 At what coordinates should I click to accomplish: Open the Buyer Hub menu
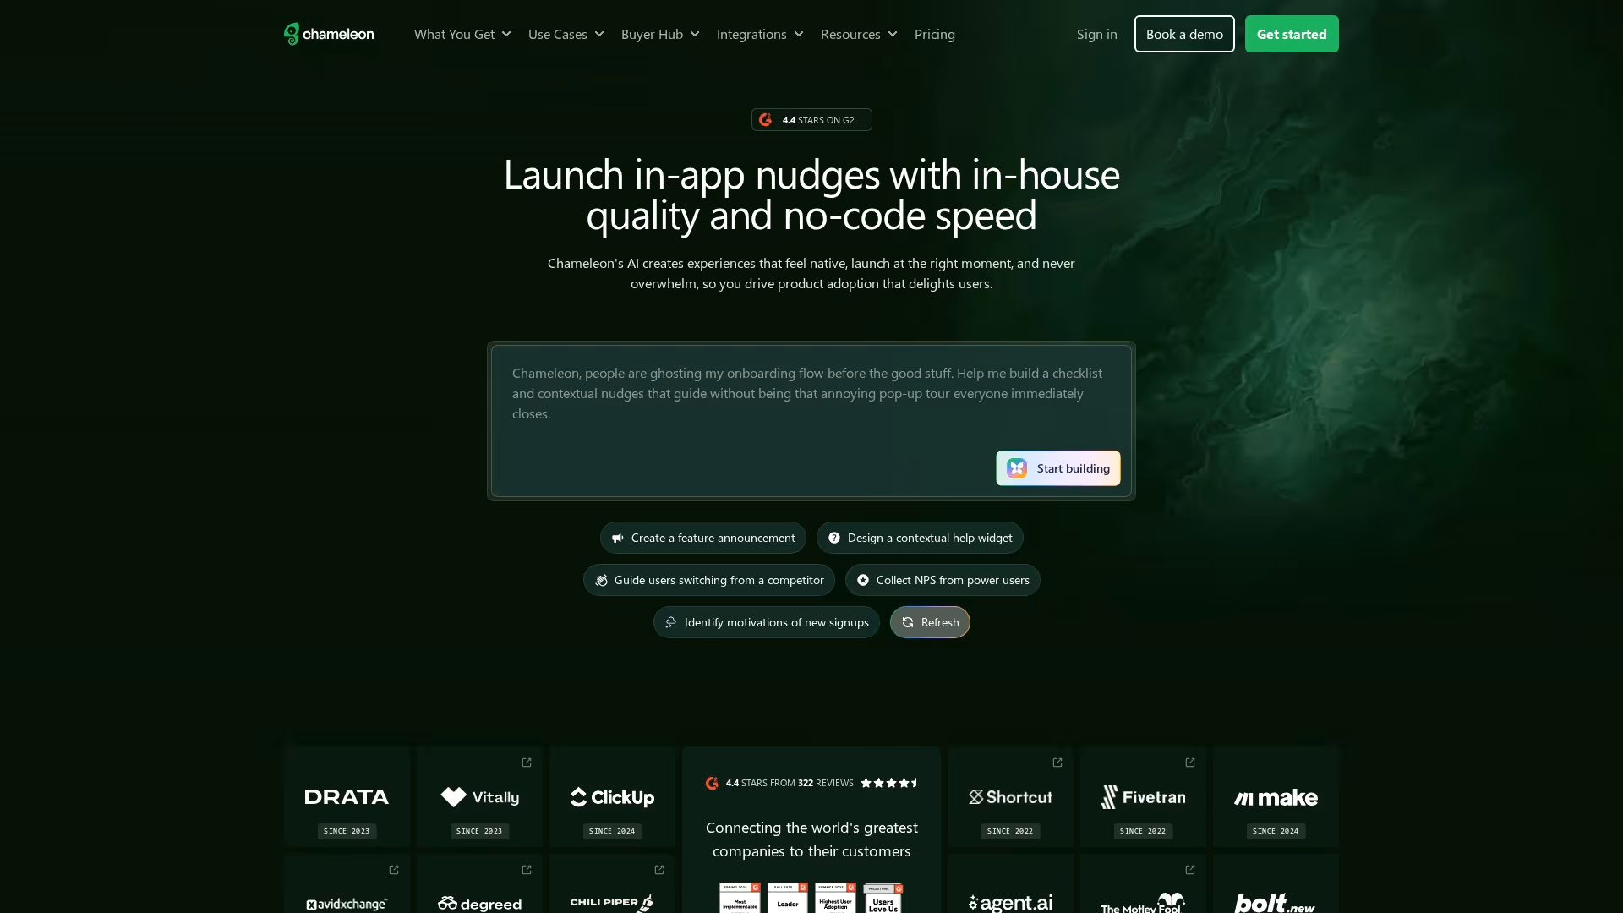(660, 34)
